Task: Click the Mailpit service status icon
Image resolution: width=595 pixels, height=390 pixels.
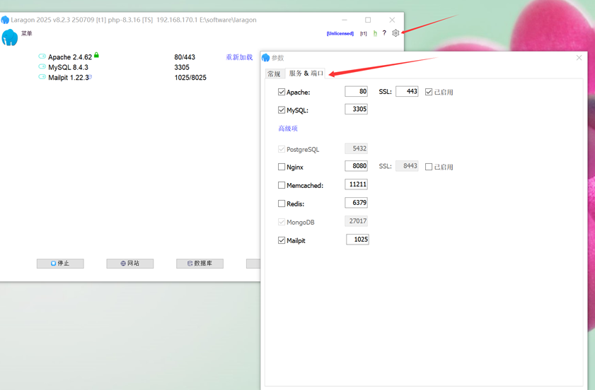Action: point(42,76)
